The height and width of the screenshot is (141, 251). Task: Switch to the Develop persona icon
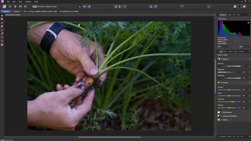pos(15,7)
